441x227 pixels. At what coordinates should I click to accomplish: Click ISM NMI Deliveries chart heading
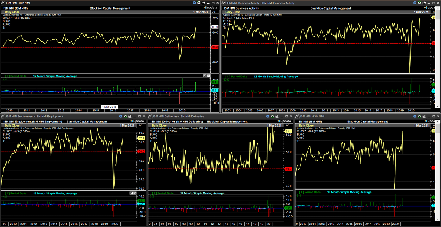coord(178,121)
